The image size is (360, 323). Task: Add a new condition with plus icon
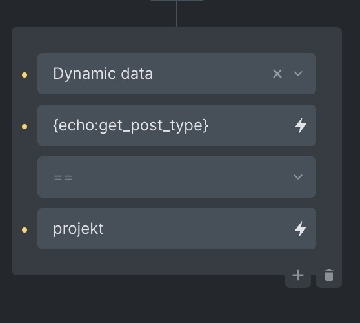click(298, 275)
